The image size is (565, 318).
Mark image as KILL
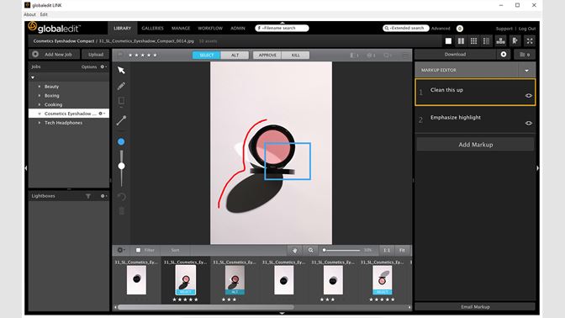[295, 56]
